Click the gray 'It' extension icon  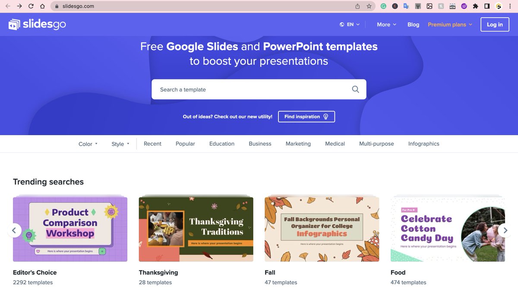click(441, 6)
